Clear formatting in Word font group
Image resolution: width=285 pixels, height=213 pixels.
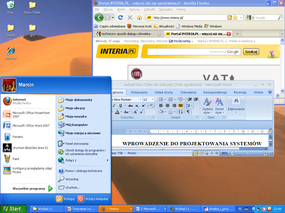151,106
